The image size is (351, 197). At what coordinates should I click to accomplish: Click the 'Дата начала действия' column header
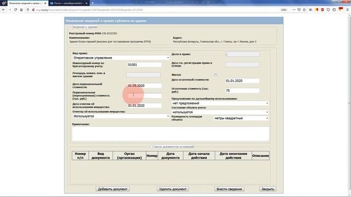point(199,155)
